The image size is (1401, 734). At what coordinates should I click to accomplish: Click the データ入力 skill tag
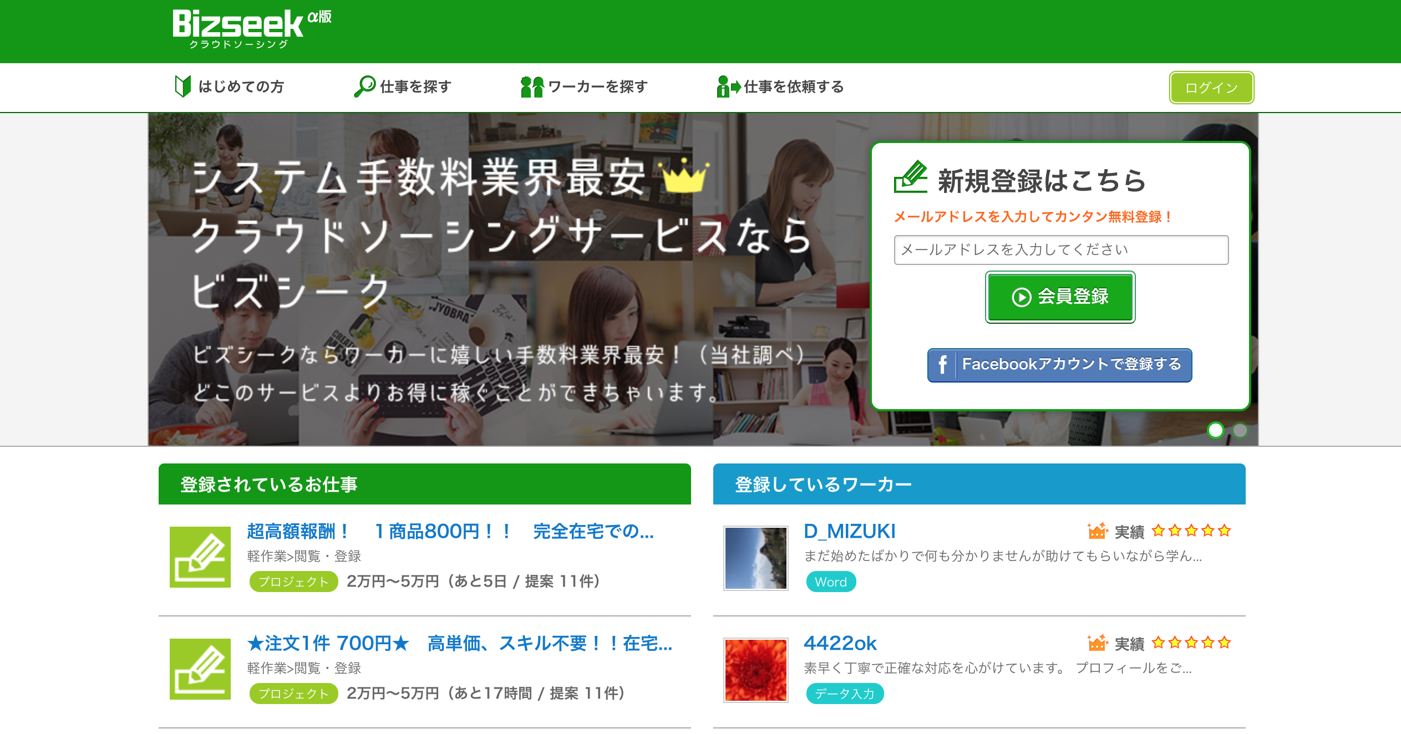tap(845, 694)
